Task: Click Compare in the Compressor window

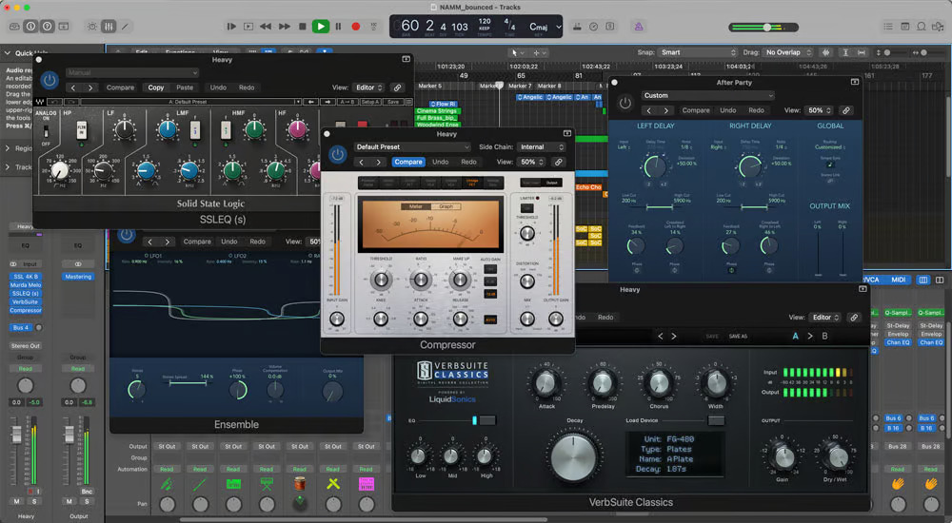Action: click(x=407, y=162)
